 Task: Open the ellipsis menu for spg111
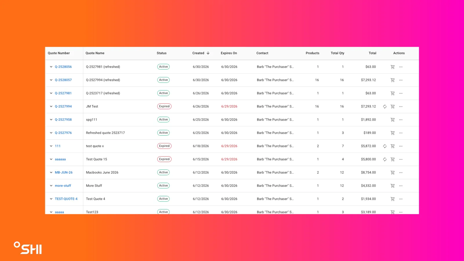pyautogui.click(x=401, y=120)
